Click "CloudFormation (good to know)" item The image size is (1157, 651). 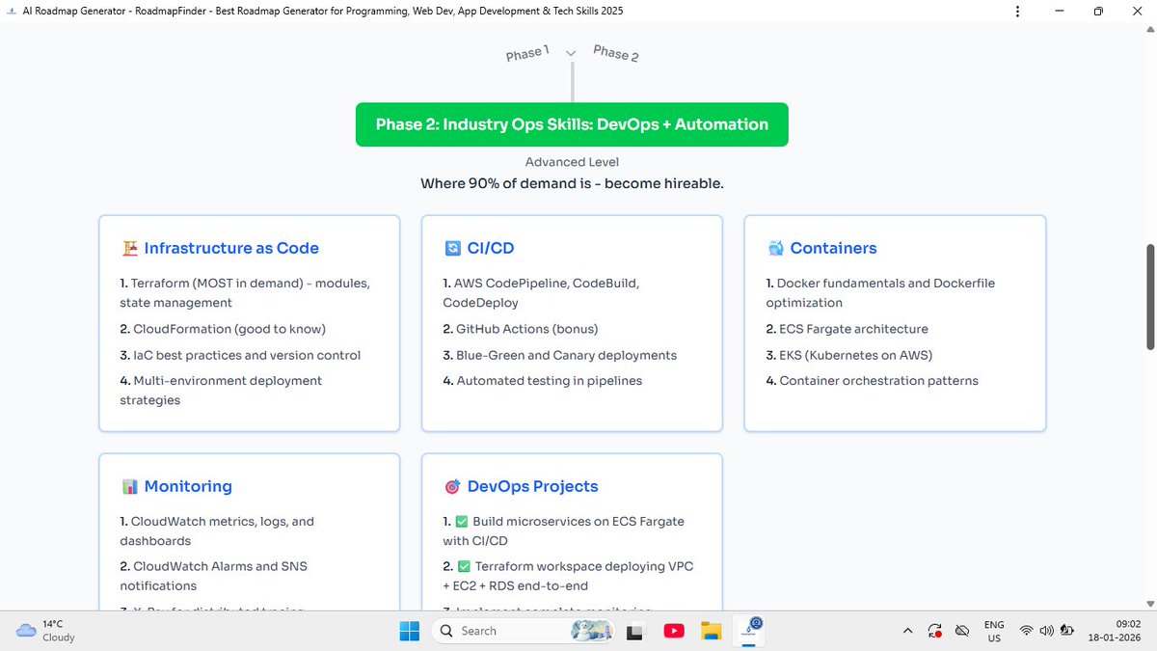[223, 329]
